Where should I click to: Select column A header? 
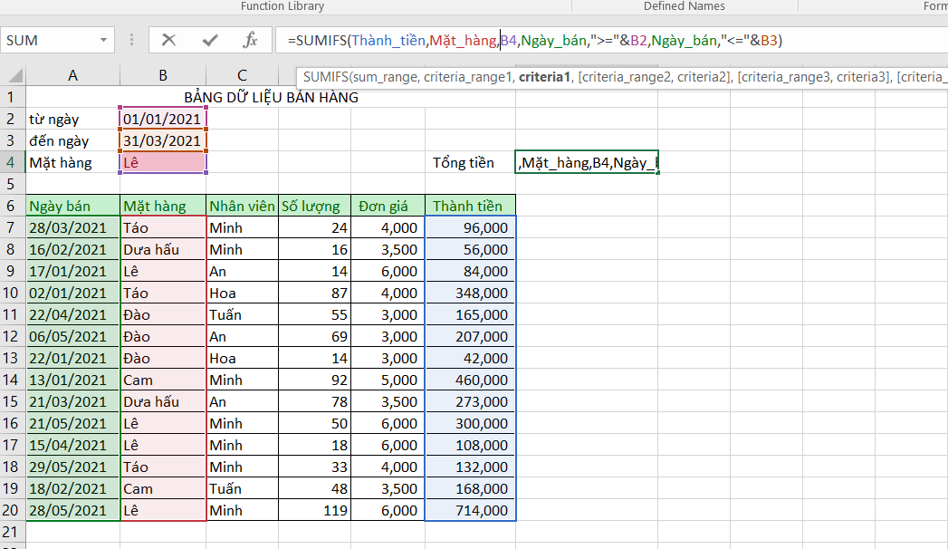click(72, 75)
